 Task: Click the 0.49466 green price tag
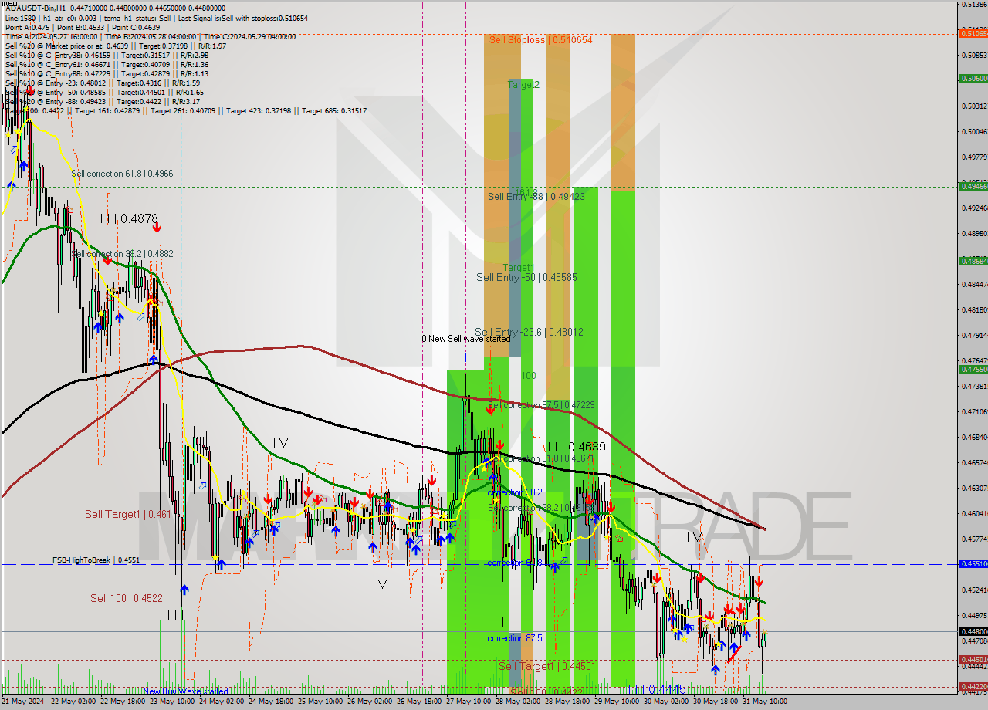click(973, 186)
